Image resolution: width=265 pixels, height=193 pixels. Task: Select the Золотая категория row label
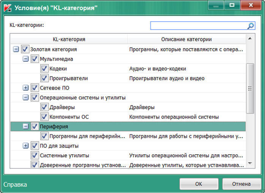pyautogui.click(x=54, y=49)
